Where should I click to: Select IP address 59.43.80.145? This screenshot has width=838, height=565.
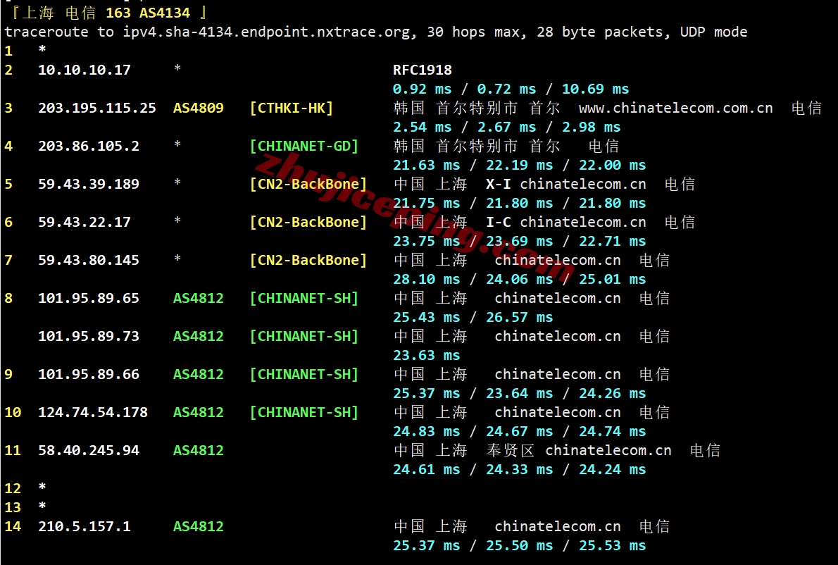89,261
